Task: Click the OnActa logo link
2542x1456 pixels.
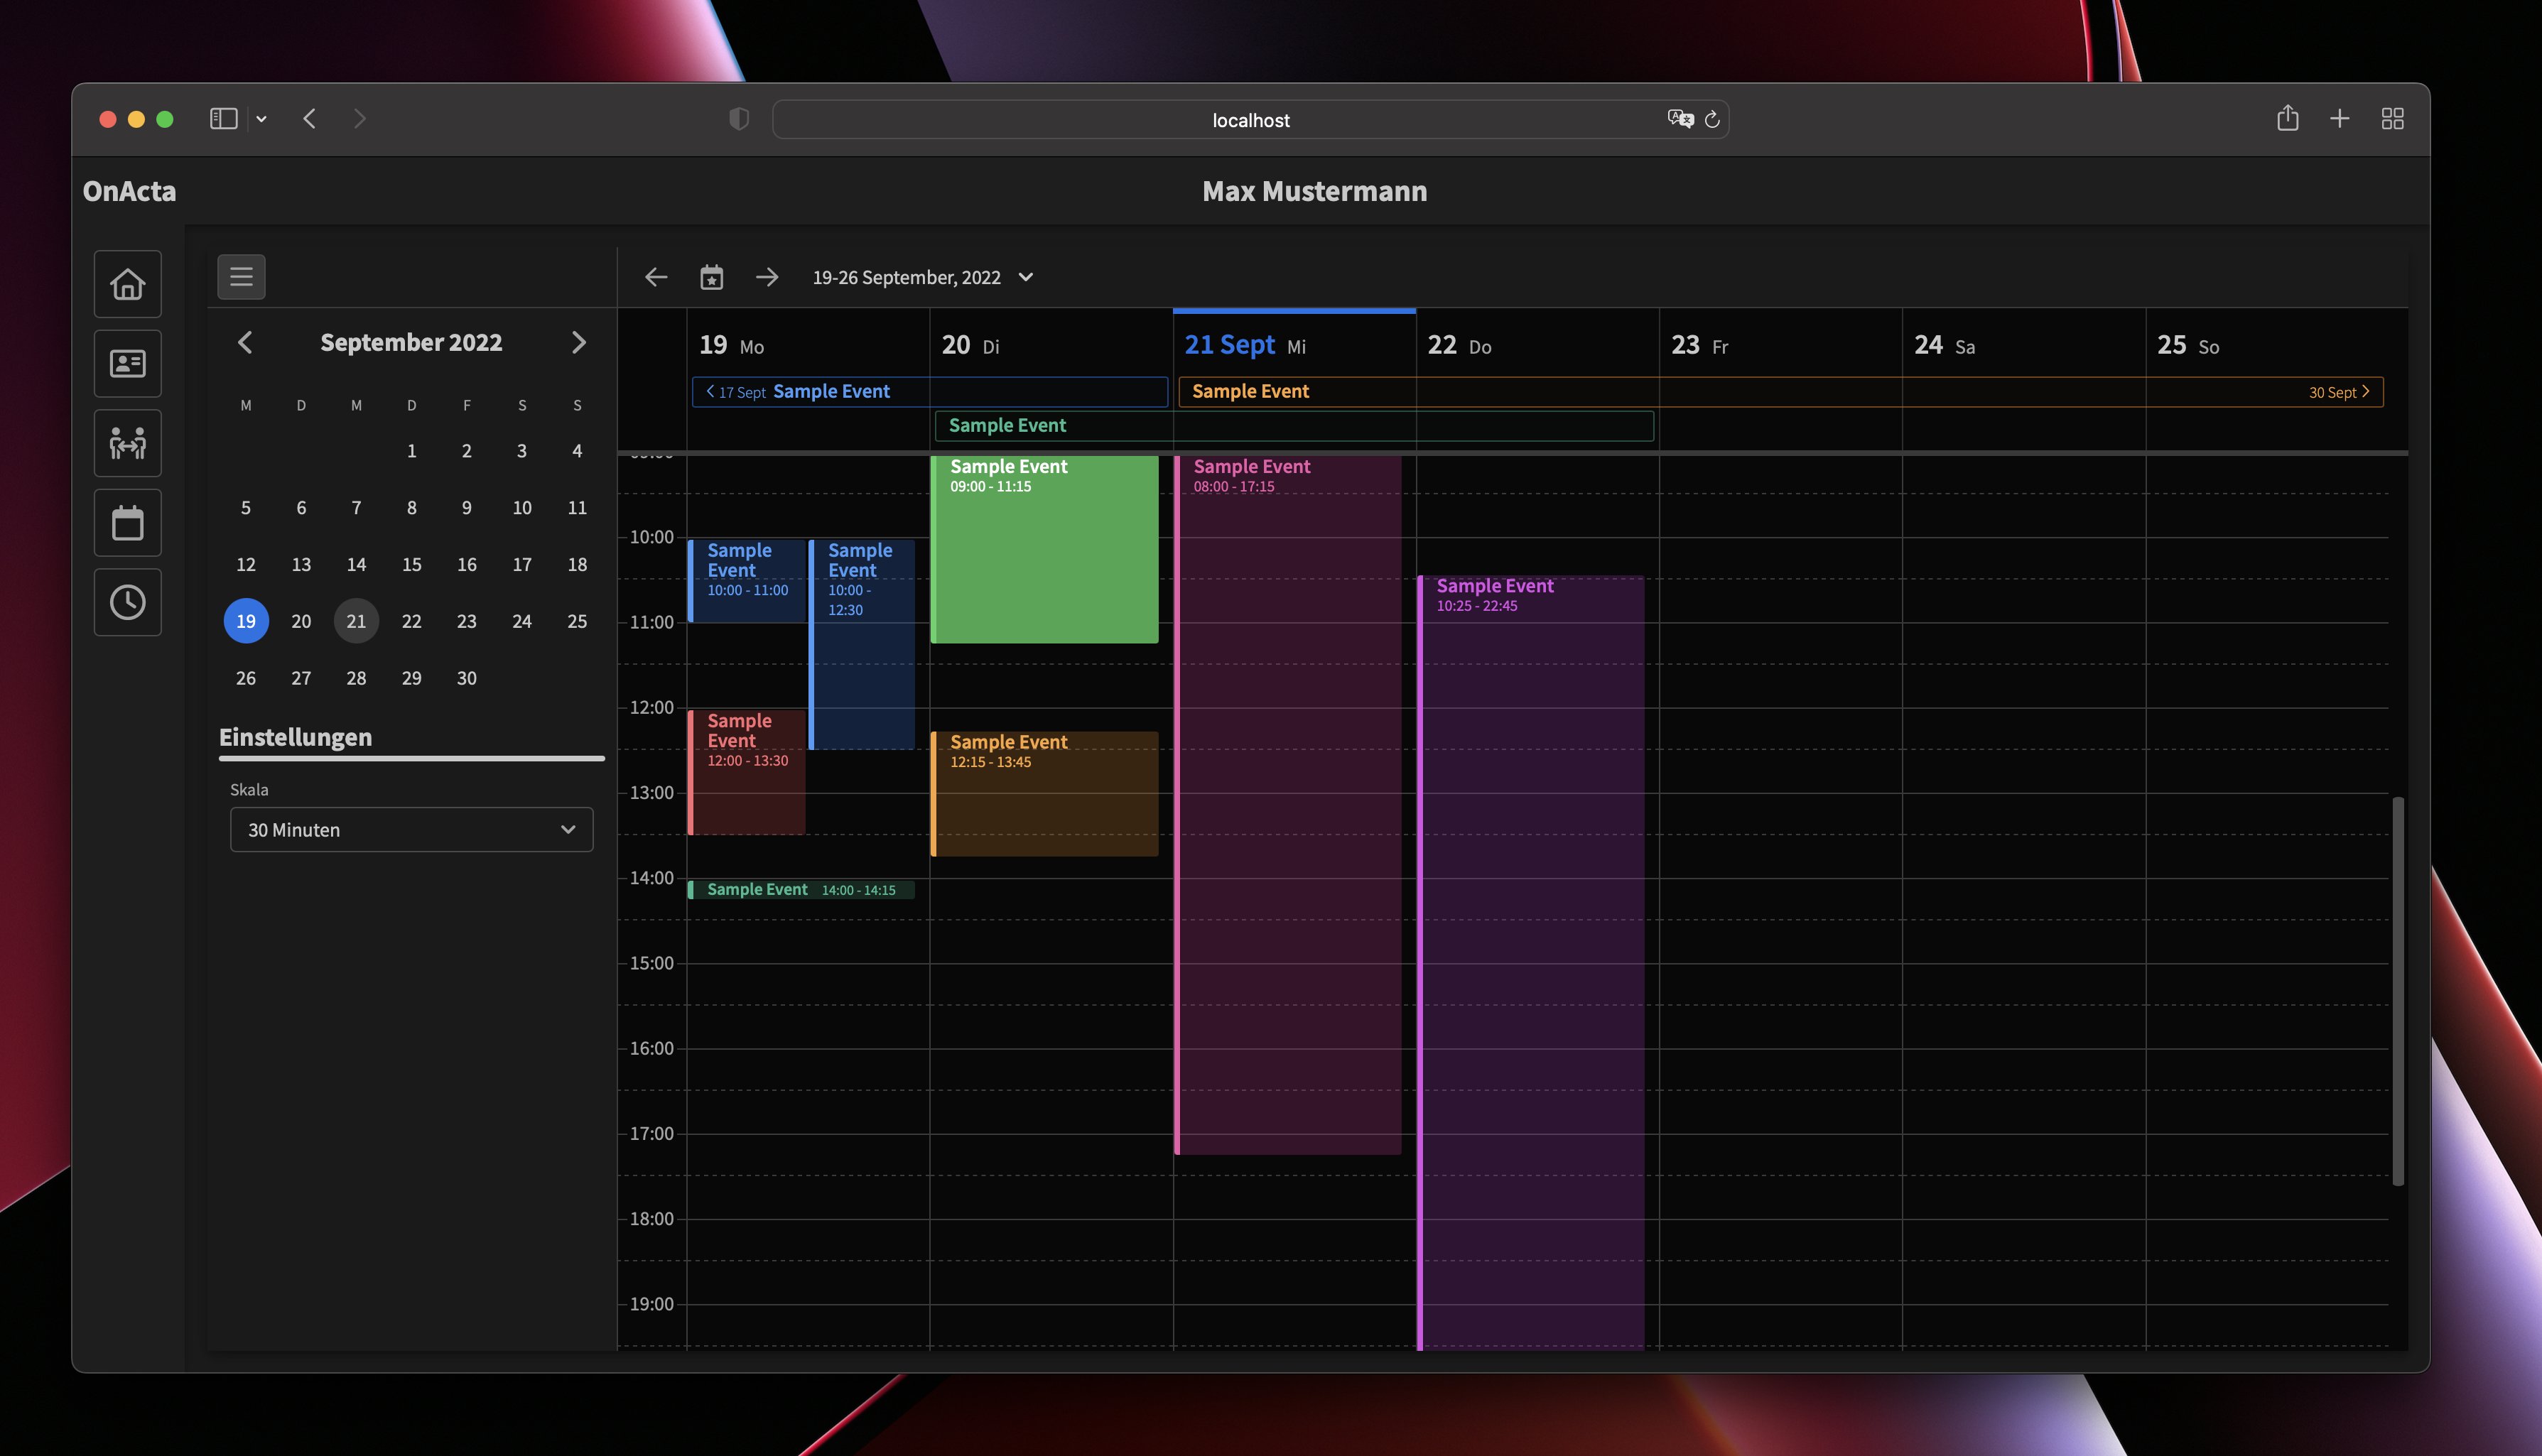Action: coord(129,191)
